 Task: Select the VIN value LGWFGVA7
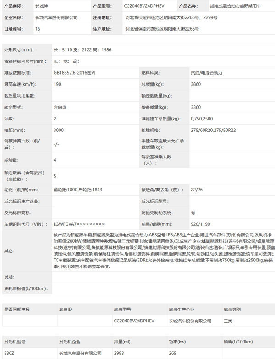(x=79, y=224)
